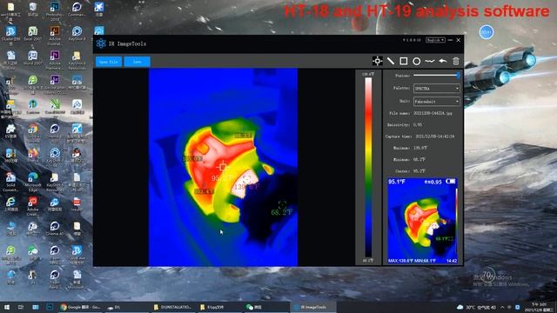557x313 pixels.
Task: Switch to the INSTALLATIO... folder taskbar item
Action: [173, 307]
